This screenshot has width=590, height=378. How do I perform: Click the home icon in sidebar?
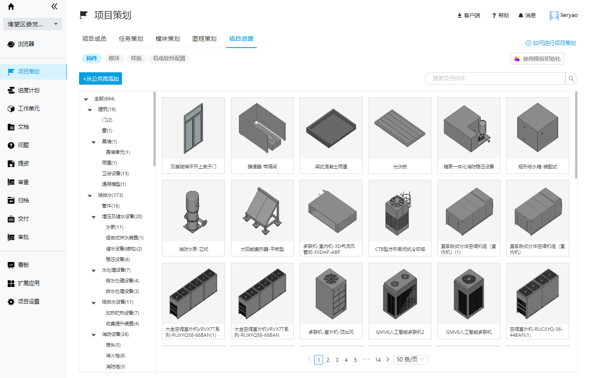point(11,6)
